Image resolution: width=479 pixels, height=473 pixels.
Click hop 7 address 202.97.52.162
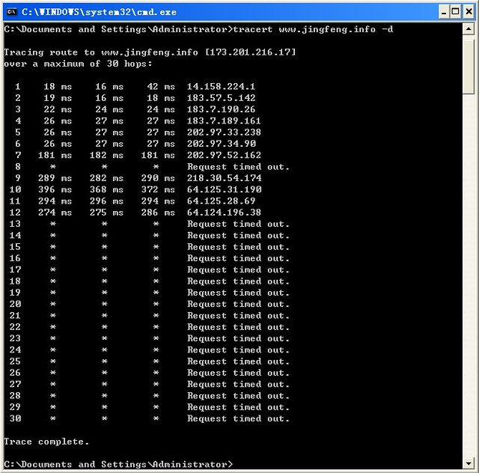click(x=224, y=155)
